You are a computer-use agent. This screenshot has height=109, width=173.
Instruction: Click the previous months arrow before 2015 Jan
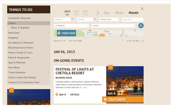[x=55, y=13]
